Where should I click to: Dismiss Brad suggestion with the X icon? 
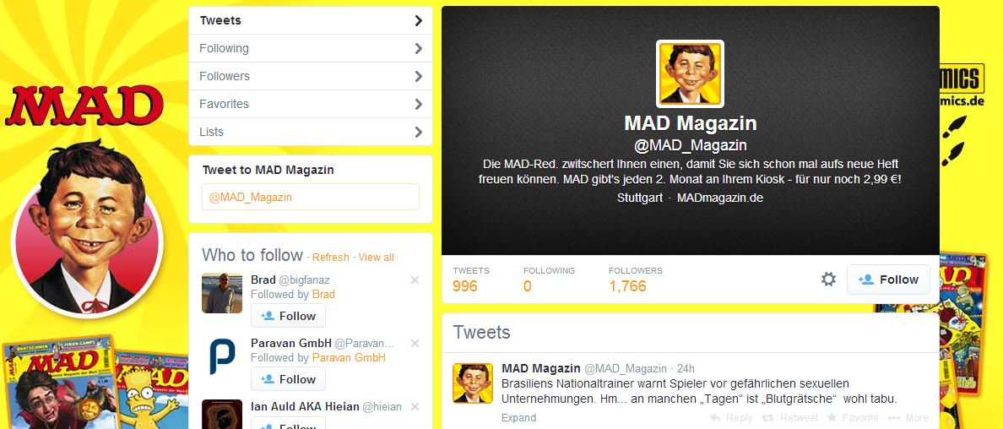415,280
